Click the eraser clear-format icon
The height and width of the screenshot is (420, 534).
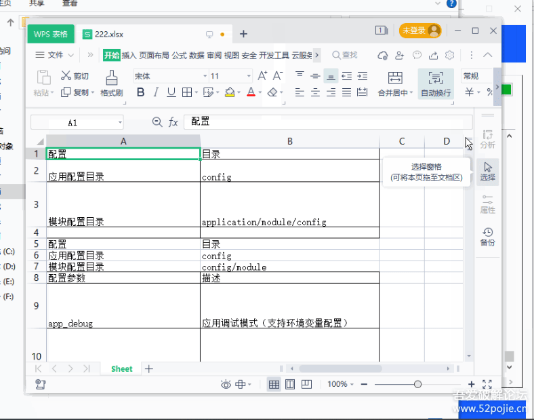[272, 92]
